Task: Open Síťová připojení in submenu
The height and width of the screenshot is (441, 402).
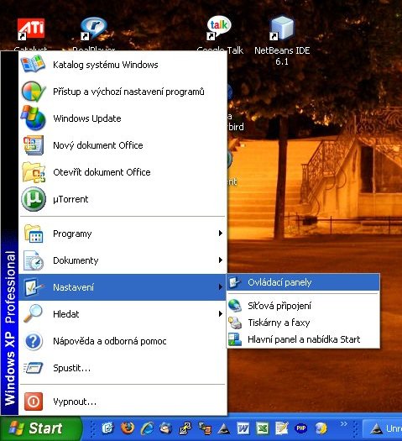Action: tap(303, 306)
